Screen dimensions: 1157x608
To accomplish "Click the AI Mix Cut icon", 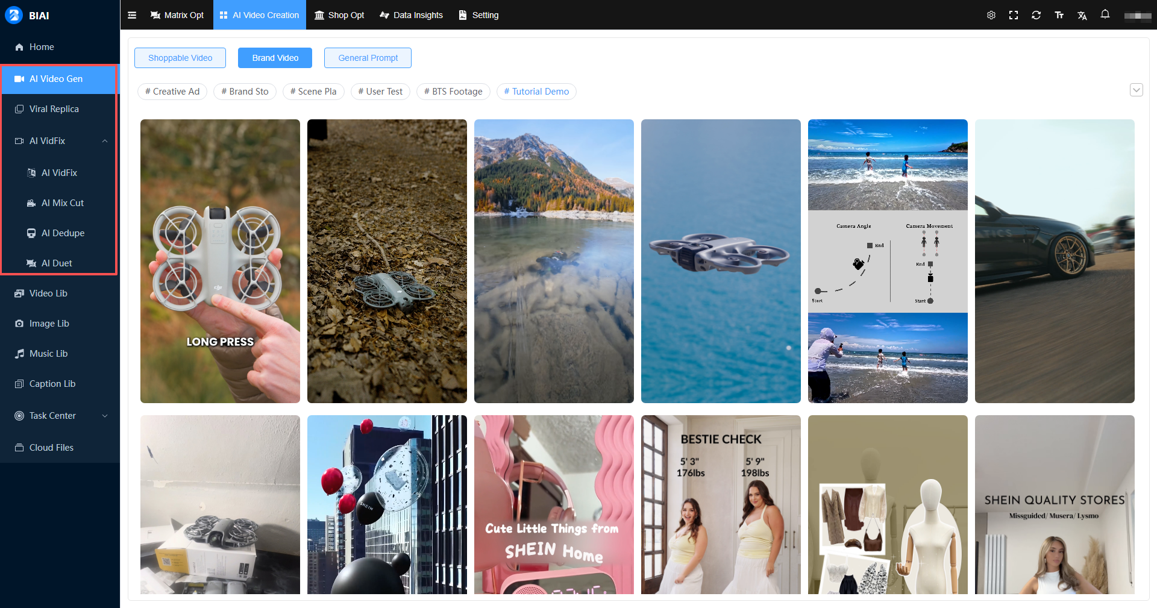I will coord(31,203).
